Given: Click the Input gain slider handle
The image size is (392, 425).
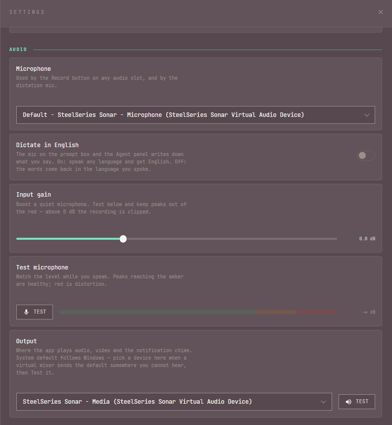Looking at the screenshot, I should pyautogui.click(x=123, y=239).
